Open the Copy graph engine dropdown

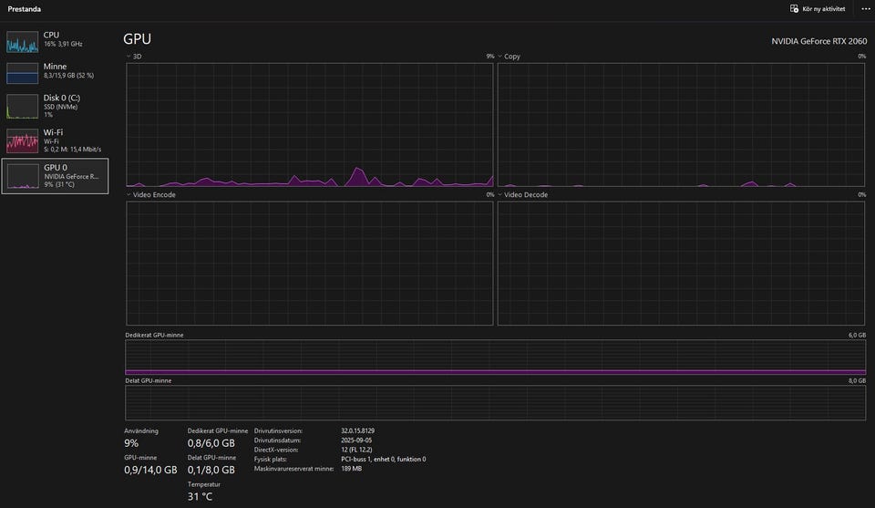(500, 57)
